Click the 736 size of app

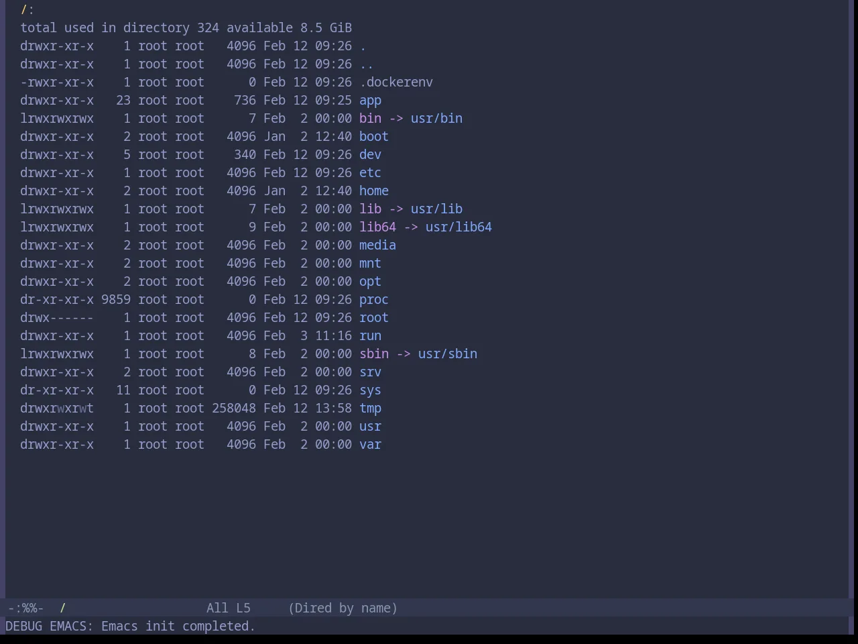coord(245,101)
